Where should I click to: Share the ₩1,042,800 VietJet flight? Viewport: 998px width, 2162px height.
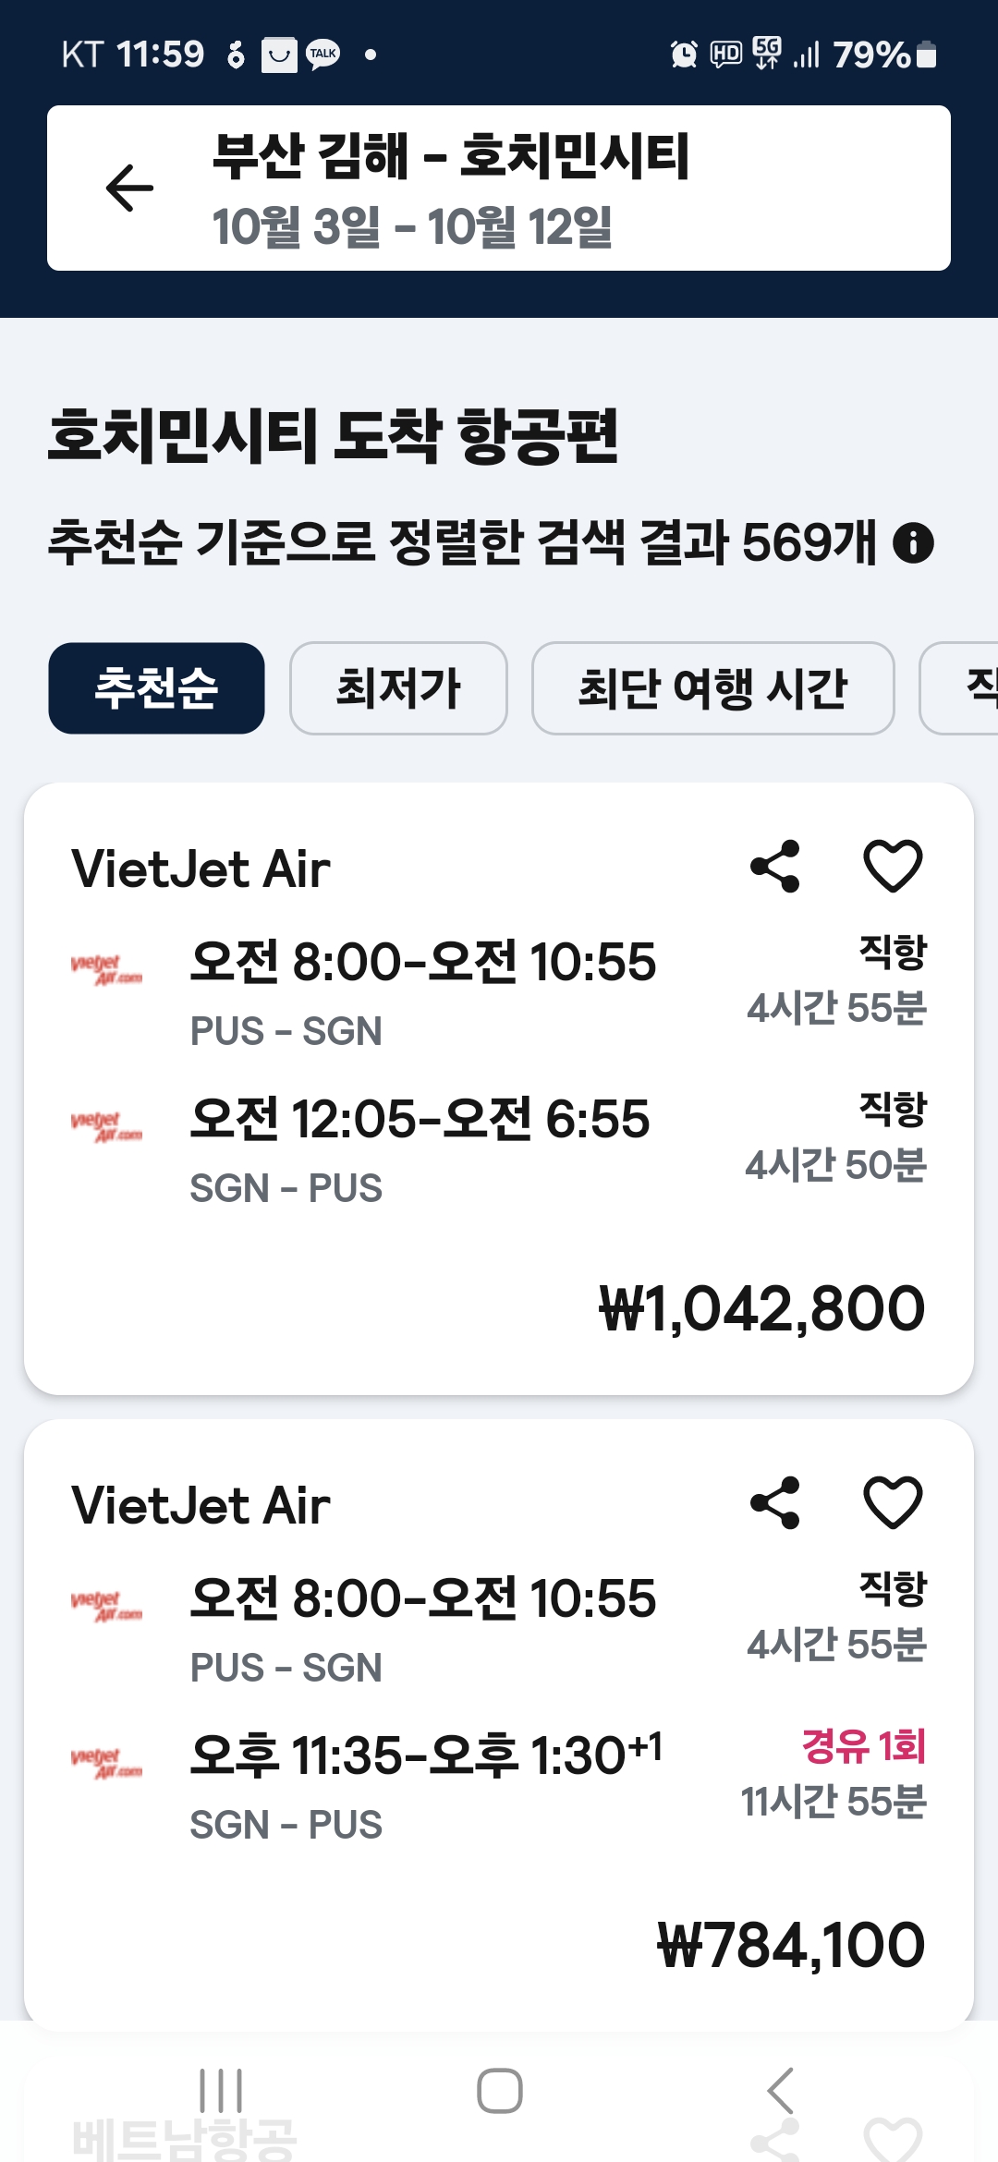pyautogui.click(x=774, y=867)
